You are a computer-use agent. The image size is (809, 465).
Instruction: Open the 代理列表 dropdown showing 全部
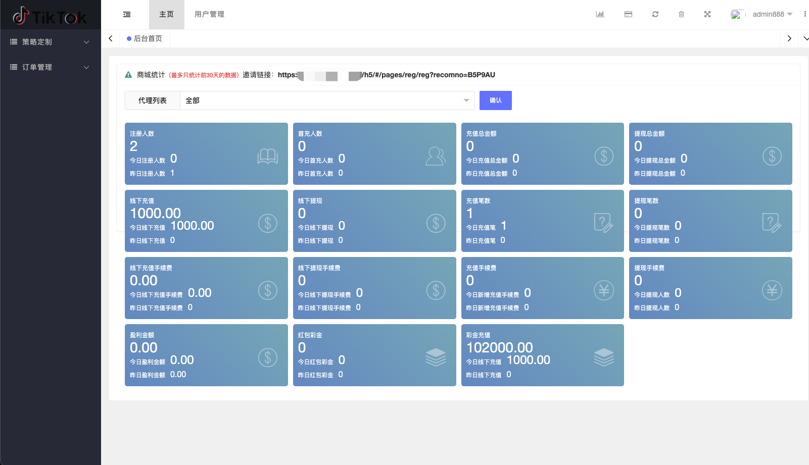pos(326,100)
